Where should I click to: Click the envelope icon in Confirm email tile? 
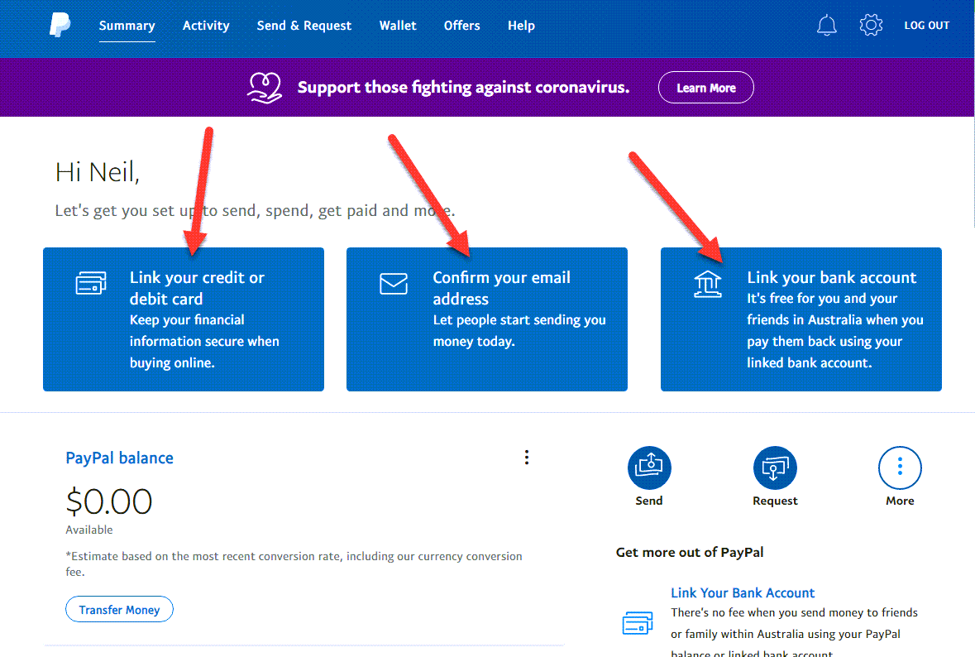click(x=394, y=284)
